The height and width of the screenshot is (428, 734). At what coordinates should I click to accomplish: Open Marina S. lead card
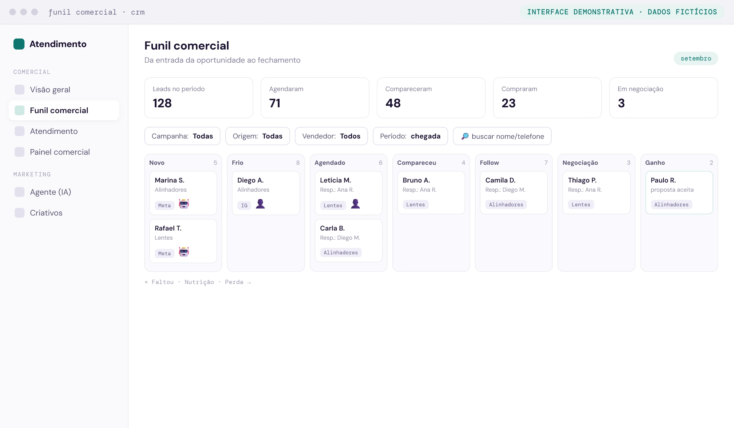coord(183,193)
